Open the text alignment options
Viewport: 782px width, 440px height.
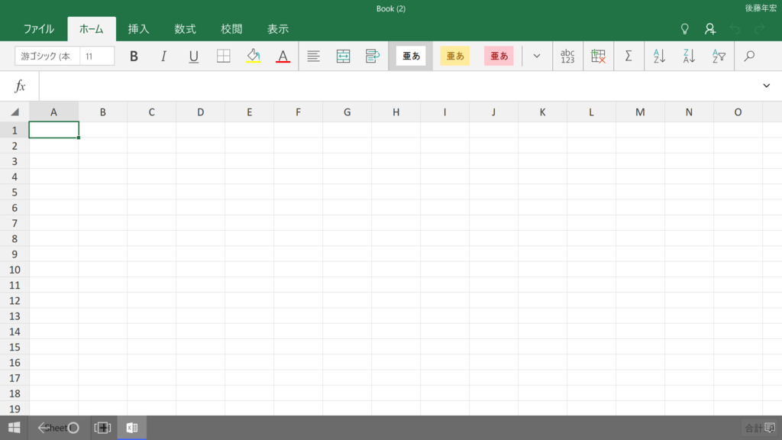coord(313,56)
